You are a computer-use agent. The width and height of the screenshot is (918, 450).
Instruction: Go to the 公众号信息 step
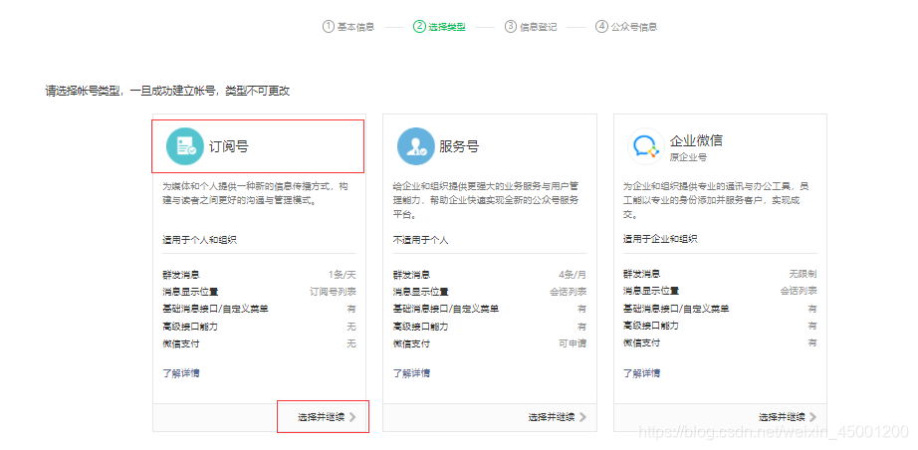[x=634, y=27]
